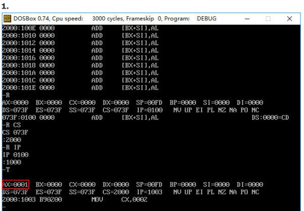Screen dimensions: 304x211
Task: Click the line at address 2000:100E
Action: click(81, 28)
